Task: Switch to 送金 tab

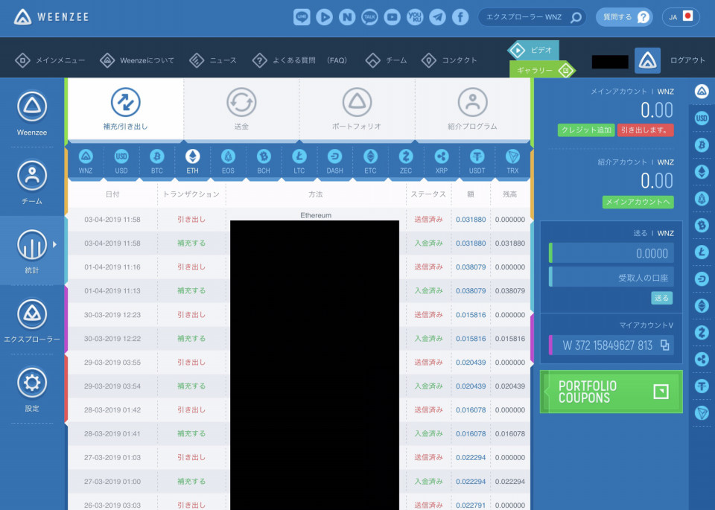Action: pos(241,109)
